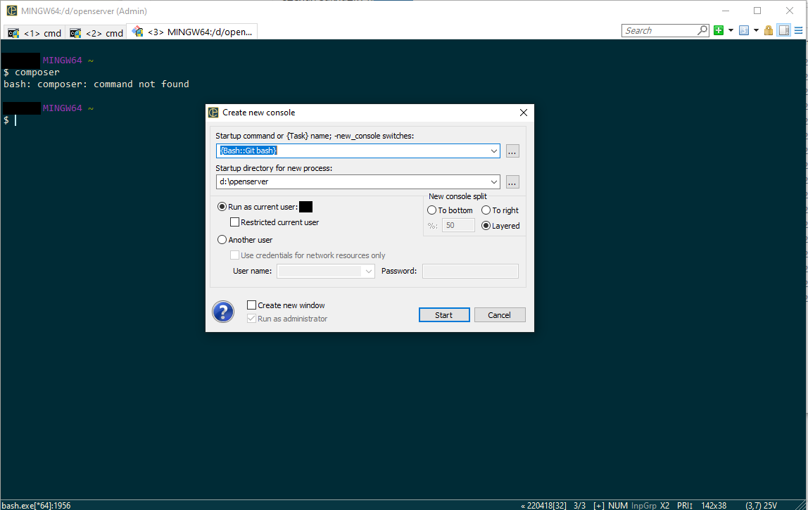Select the To bottom split option
Screen dimensions: 808x510
click(432, 210)
